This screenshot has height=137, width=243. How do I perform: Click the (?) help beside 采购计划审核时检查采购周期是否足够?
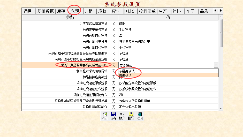(113, 59)
